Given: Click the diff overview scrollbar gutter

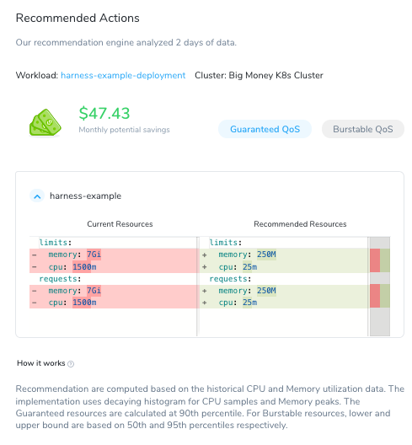Looking at the screenshot, I should pyautogui.click(x=380, y=322).
